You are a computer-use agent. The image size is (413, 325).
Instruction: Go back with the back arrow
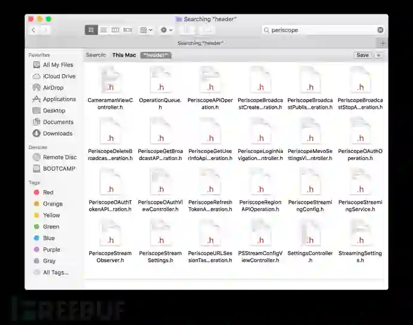[34, 30]
